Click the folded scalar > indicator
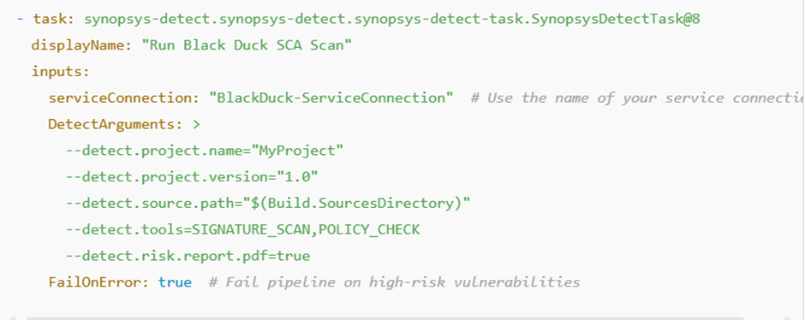805x320 pixels. coord(196,124)
